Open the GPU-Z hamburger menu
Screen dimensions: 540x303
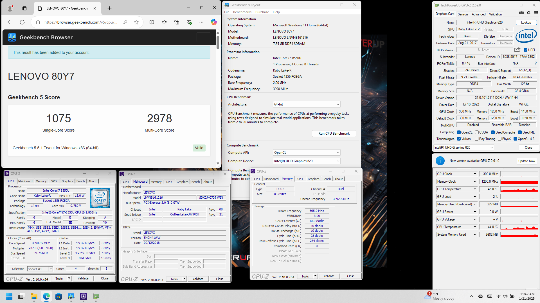pos(536,13)
